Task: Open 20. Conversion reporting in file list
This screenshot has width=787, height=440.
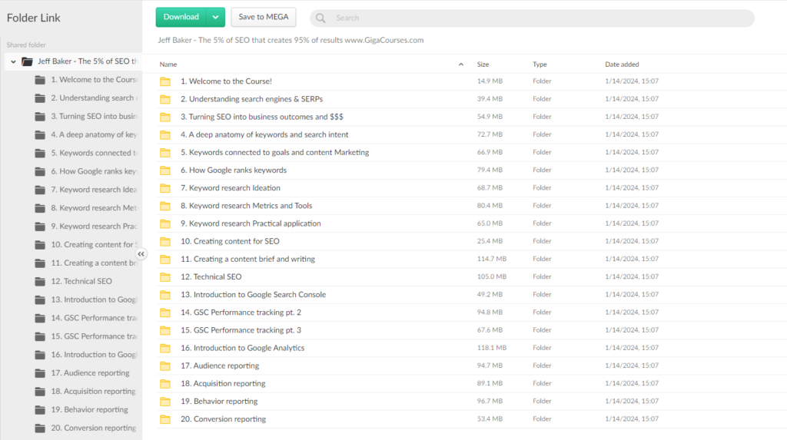Action: pos(223,419)
